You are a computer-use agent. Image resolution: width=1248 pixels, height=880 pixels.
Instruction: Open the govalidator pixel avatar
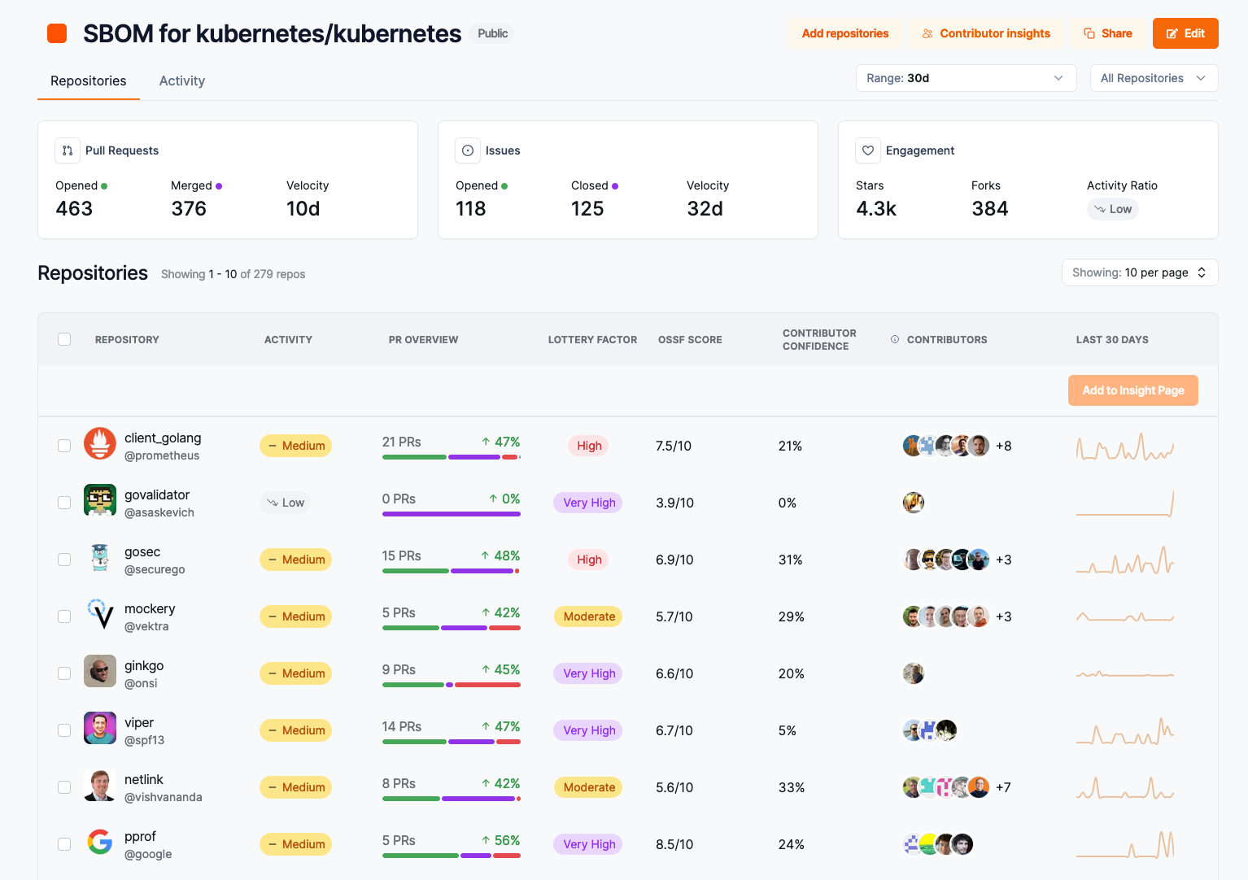[100, 500]
